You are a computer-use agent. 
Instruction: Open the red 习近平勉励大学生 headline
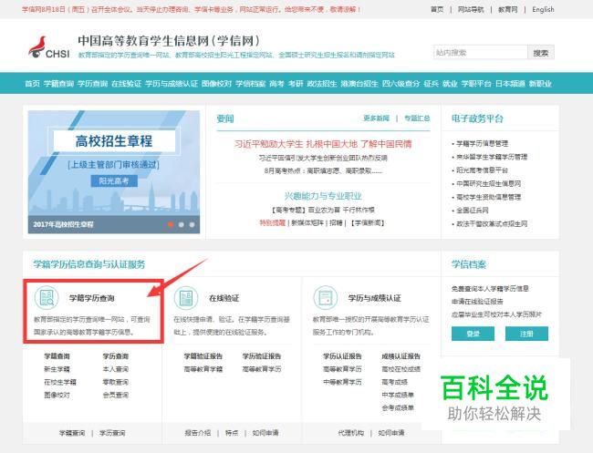tap(323, 144)
